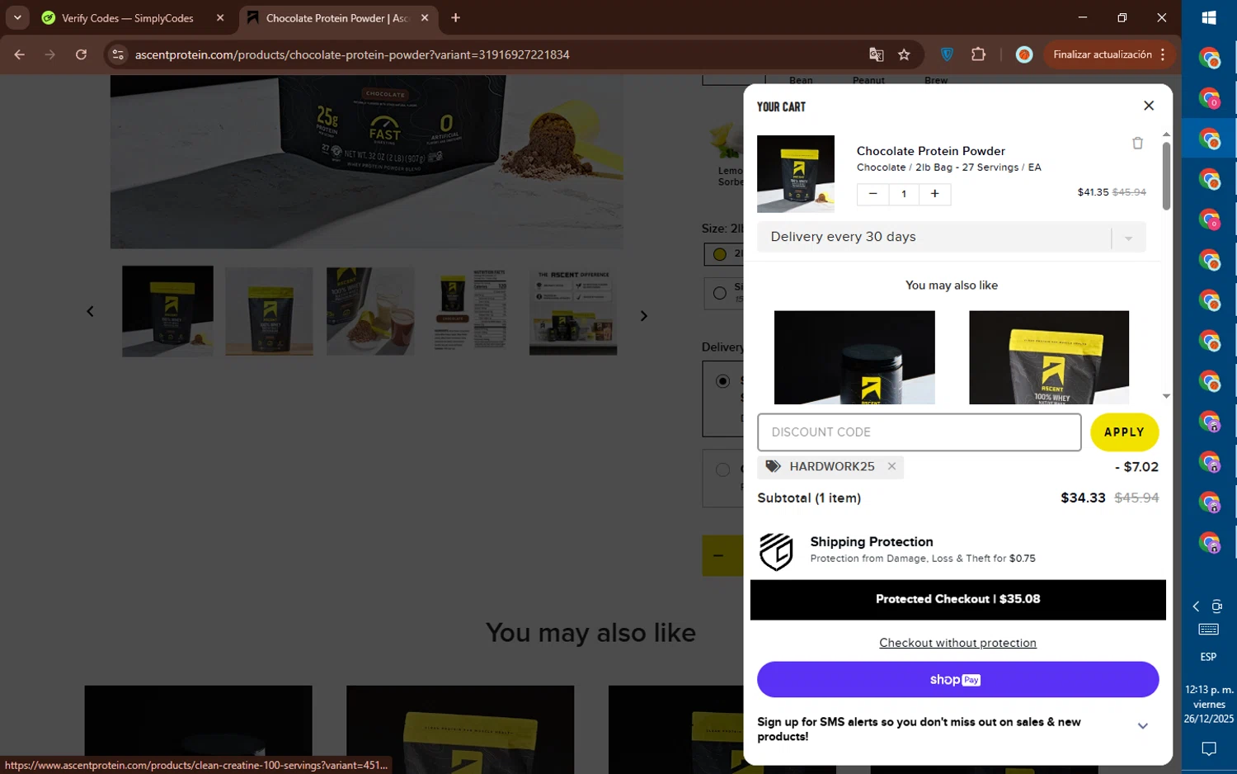The height and width of the screenshot is (774, 1237).
Task: View site information icon in address bar
Action: pyautogui.click(x=118, y=54)
